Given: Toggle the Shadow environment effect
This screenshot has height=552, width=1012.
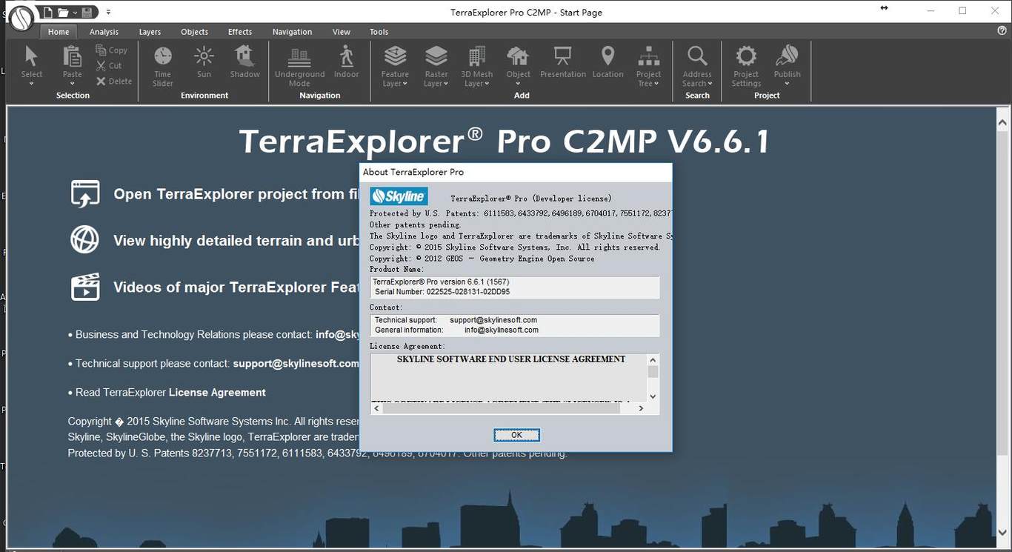Looking at the screenshot, I should pos(244,61).
